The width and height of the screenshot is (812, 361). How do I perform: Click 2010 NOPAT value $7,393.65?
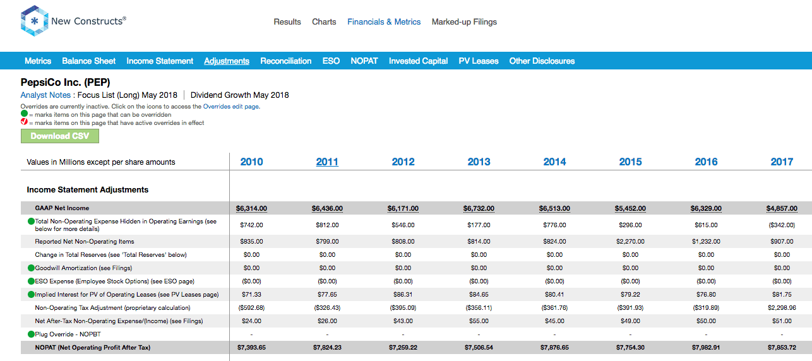coord(251,348)
